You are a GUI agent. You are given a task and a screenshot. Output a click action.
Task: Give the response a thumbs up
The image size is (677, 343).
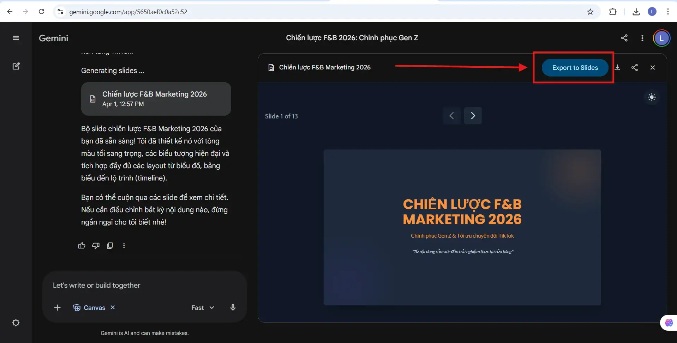click(x=82, y=246)
